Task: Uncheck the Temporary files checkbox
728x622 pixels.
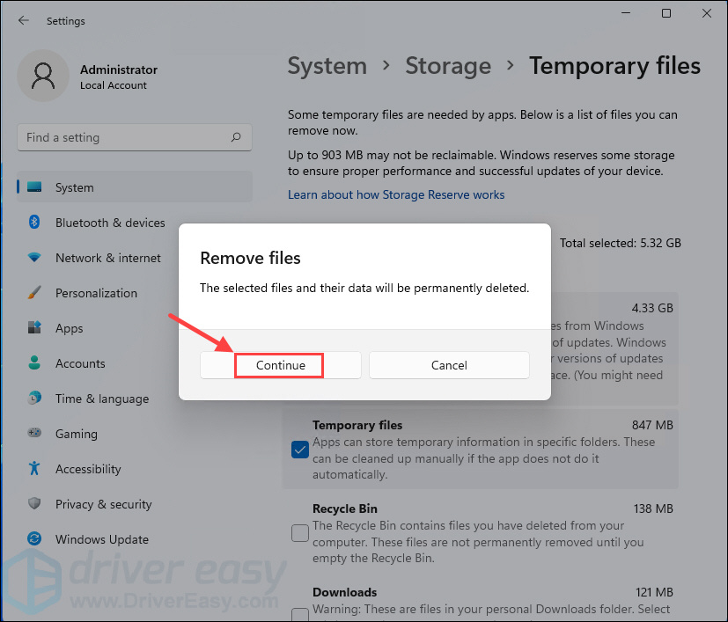Action: 300,450
